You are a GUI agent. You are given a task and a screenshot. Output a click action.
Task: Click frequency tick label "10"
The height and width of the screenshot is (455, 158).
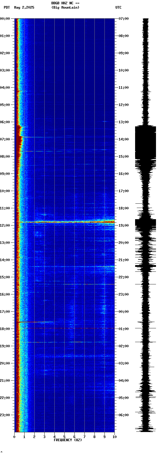click(114, 437)
